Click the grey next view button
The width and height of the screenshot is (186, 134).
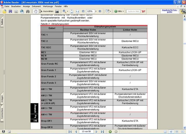tap(116, 132)
